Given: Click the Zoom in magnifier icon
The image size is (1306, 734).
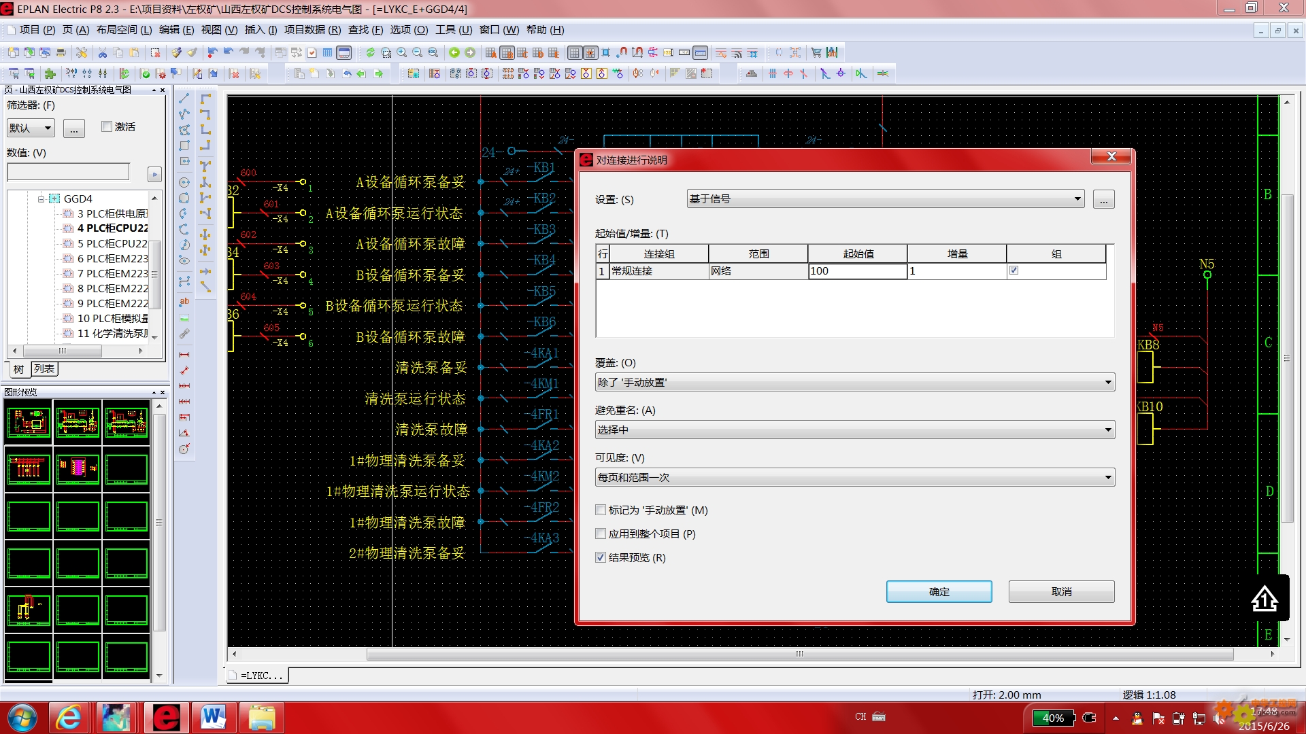Looking at the screenshot, I should [x=402, y=52].
